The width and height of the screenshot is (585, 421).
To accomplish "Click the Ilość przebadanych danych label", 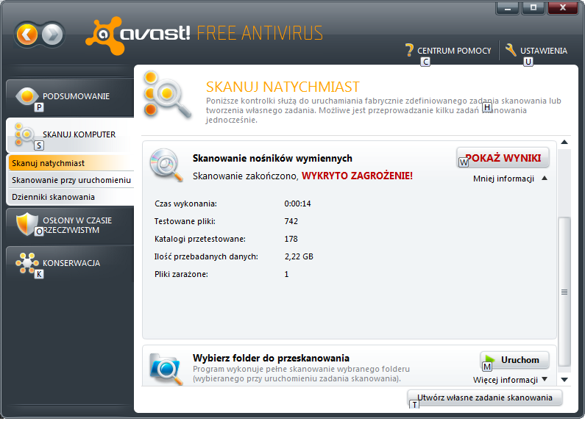I will pyautogui.click(x=206, y=256).
